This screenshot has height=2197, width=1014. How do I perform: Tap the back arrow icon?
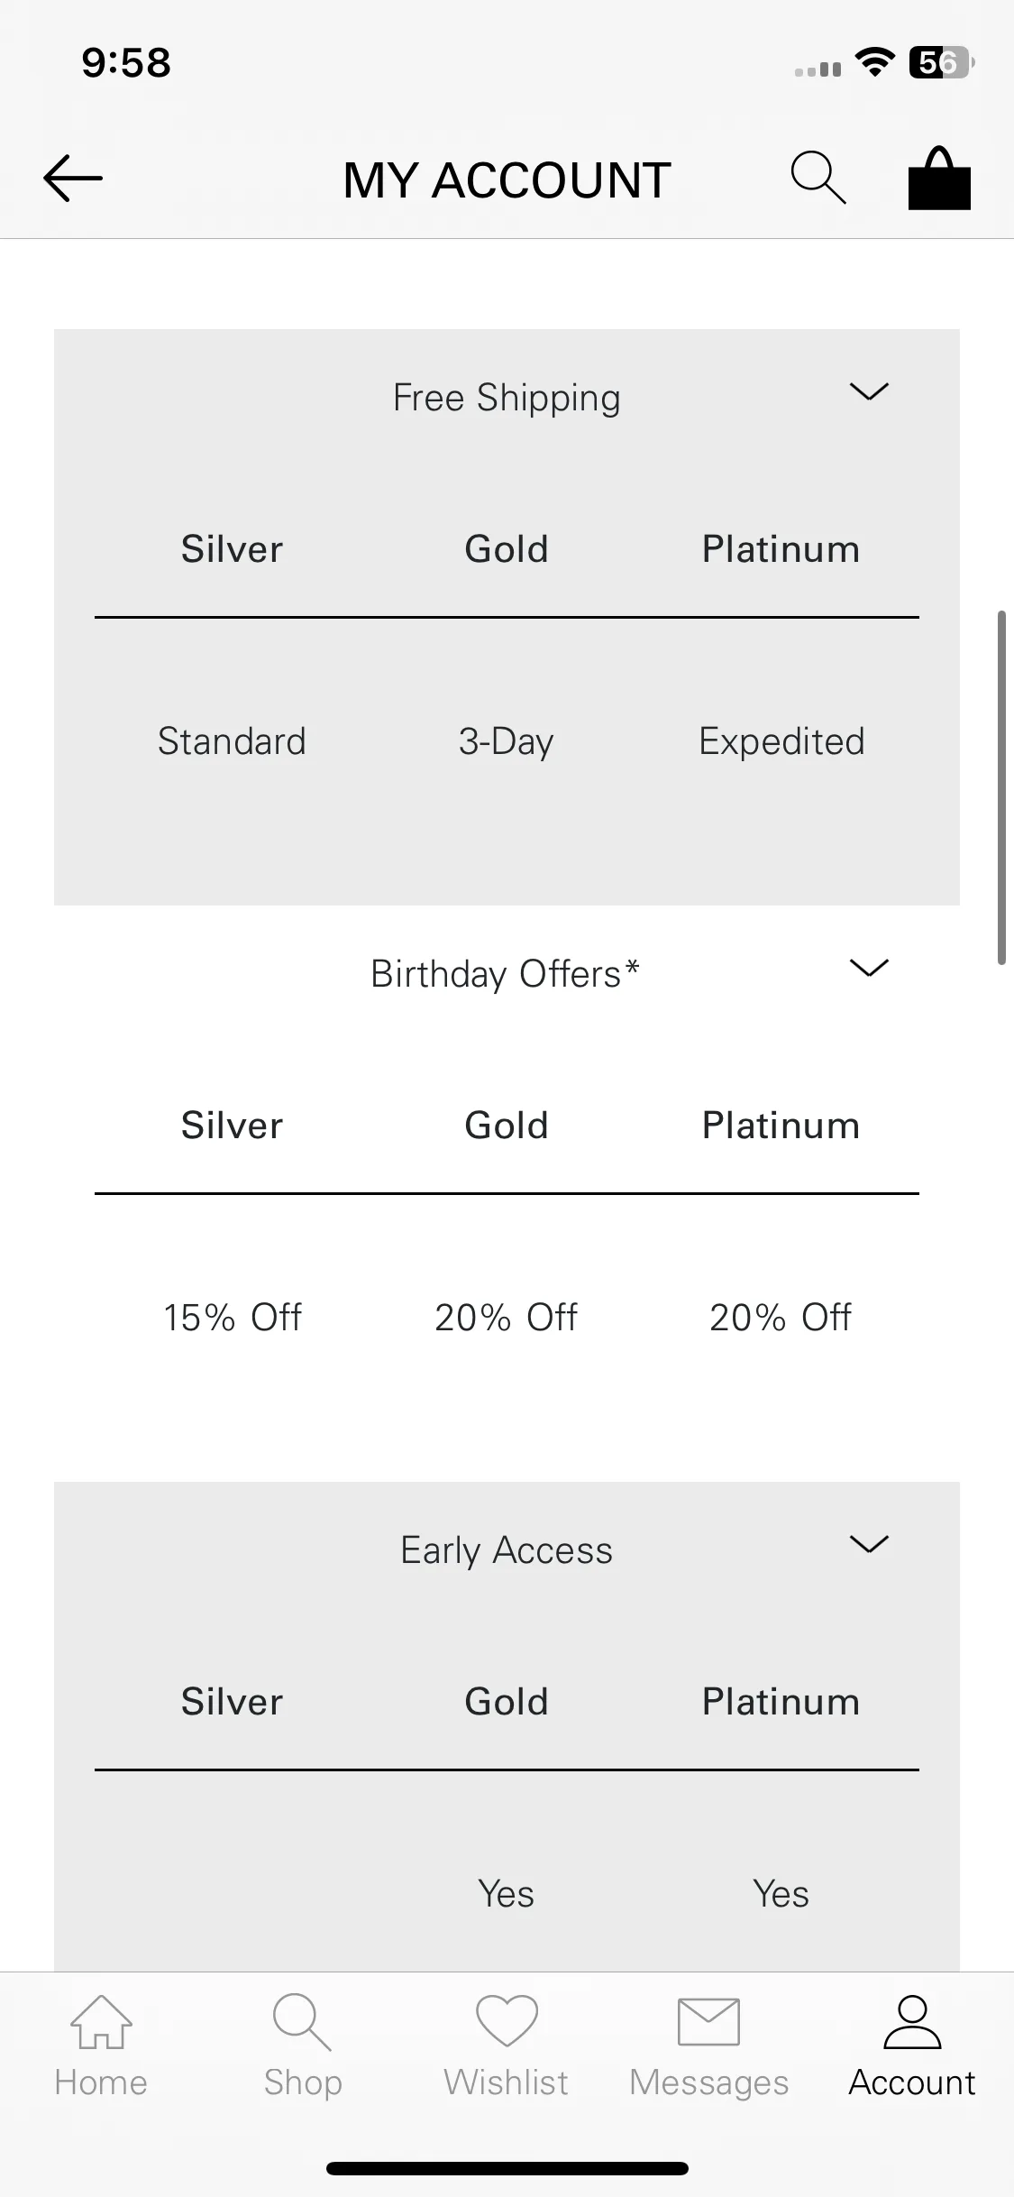click(73, 179)
